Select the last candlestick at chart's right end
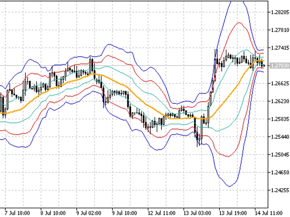 point(264,66)
